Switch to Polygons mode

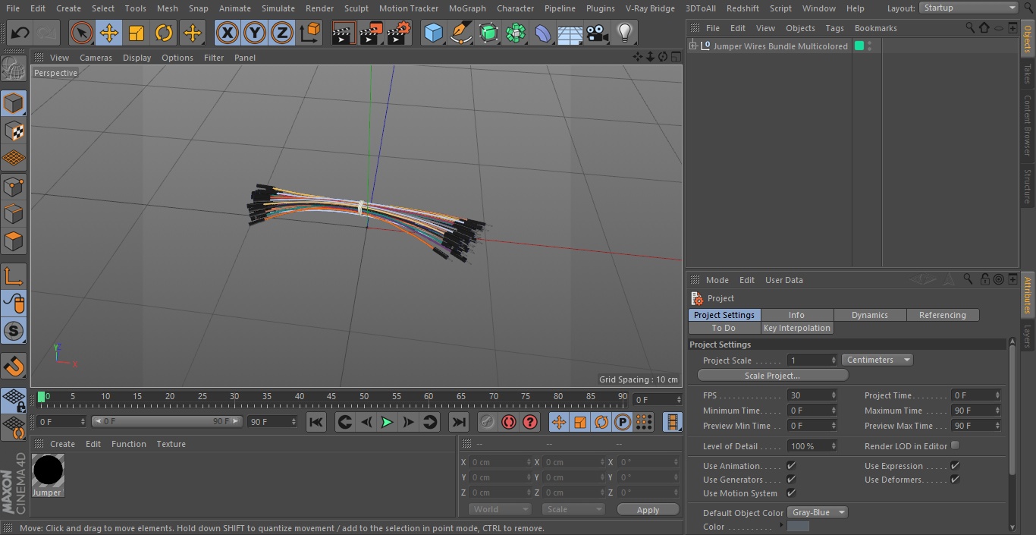(x=14, y=241)
